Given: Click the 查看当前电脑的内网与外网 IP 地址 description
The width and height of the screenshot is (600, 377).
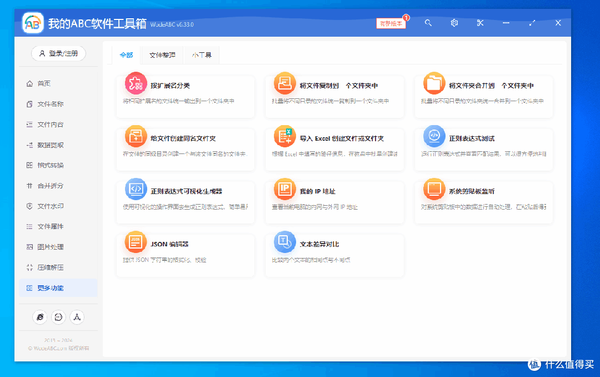Looking at the screenshot, I should pyautogui.click(x=315, y=207).
